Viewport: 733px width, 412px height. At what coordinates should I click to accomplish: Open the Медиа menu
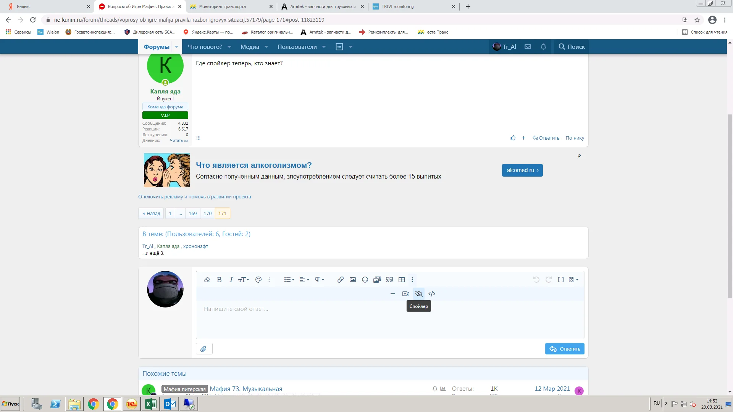click(x=250, y=47)
